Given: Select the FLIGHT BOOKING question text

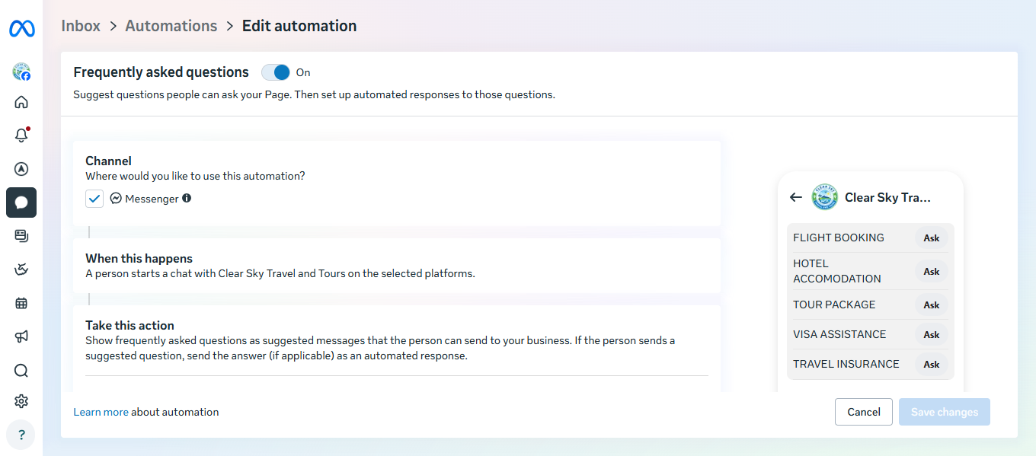Looking at the screenshot, I should click(x=839, y=238).
